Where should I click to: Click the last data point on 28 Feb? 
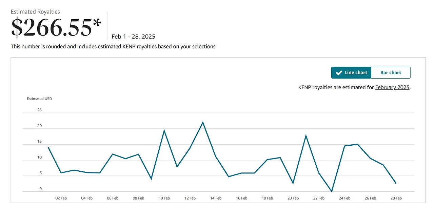[396, 183]
